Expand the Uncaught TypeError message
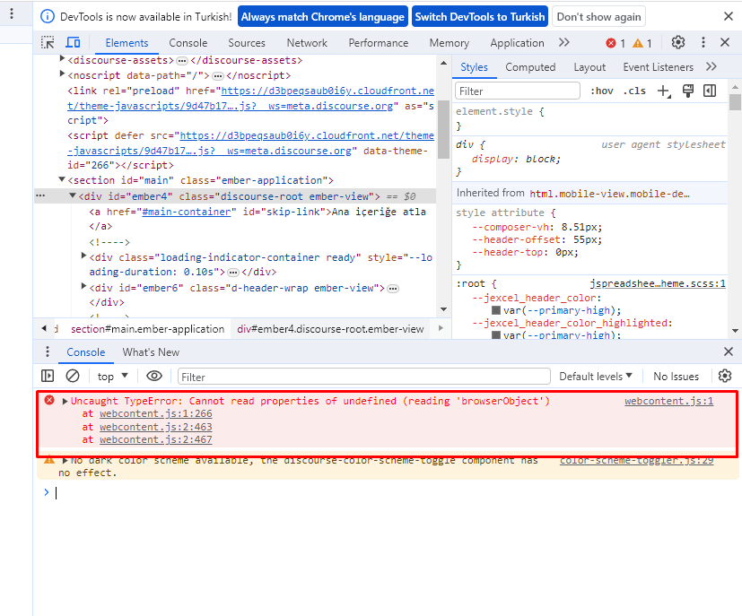The image size is (742, 616). click(x=65, y=402)
